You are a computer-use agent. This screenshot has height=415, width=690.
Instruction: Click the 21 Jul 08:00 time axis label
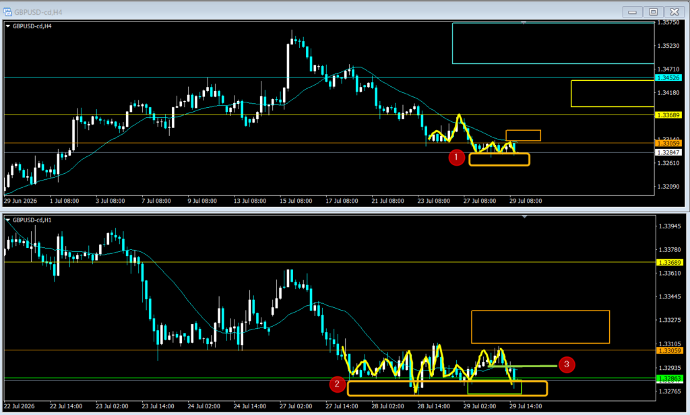(387, 201)
